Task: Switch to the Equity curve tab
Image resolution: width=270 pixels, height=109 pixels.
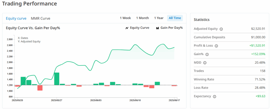Action: [x=16, y=18]
